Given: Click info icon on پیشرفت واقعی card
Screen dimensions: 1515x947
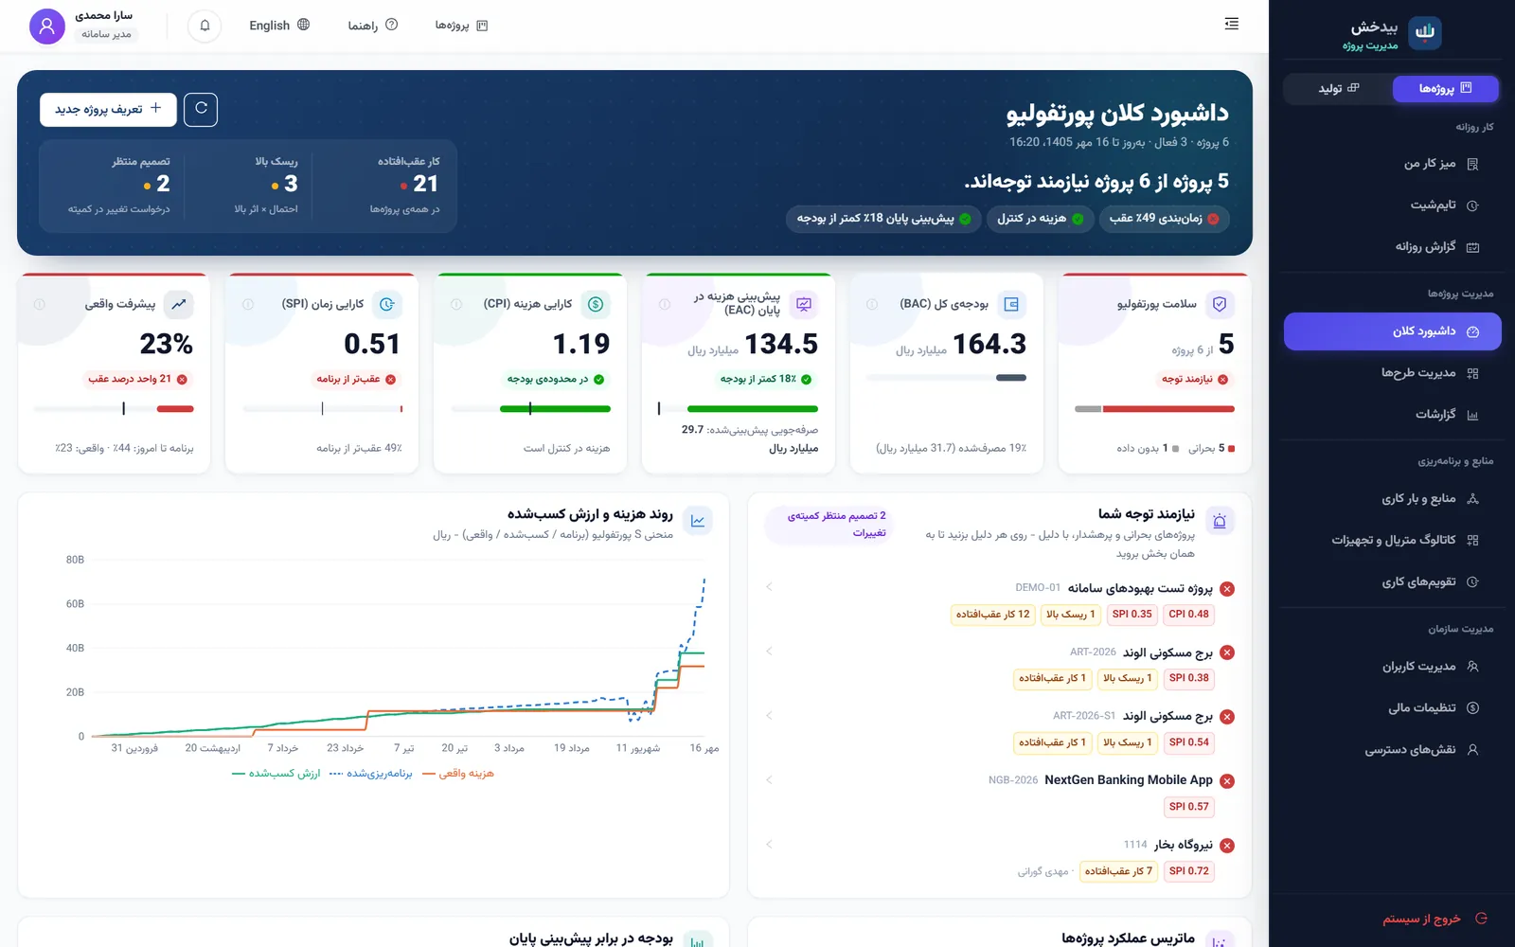Looking at the screenshot, I should point(40,304).
